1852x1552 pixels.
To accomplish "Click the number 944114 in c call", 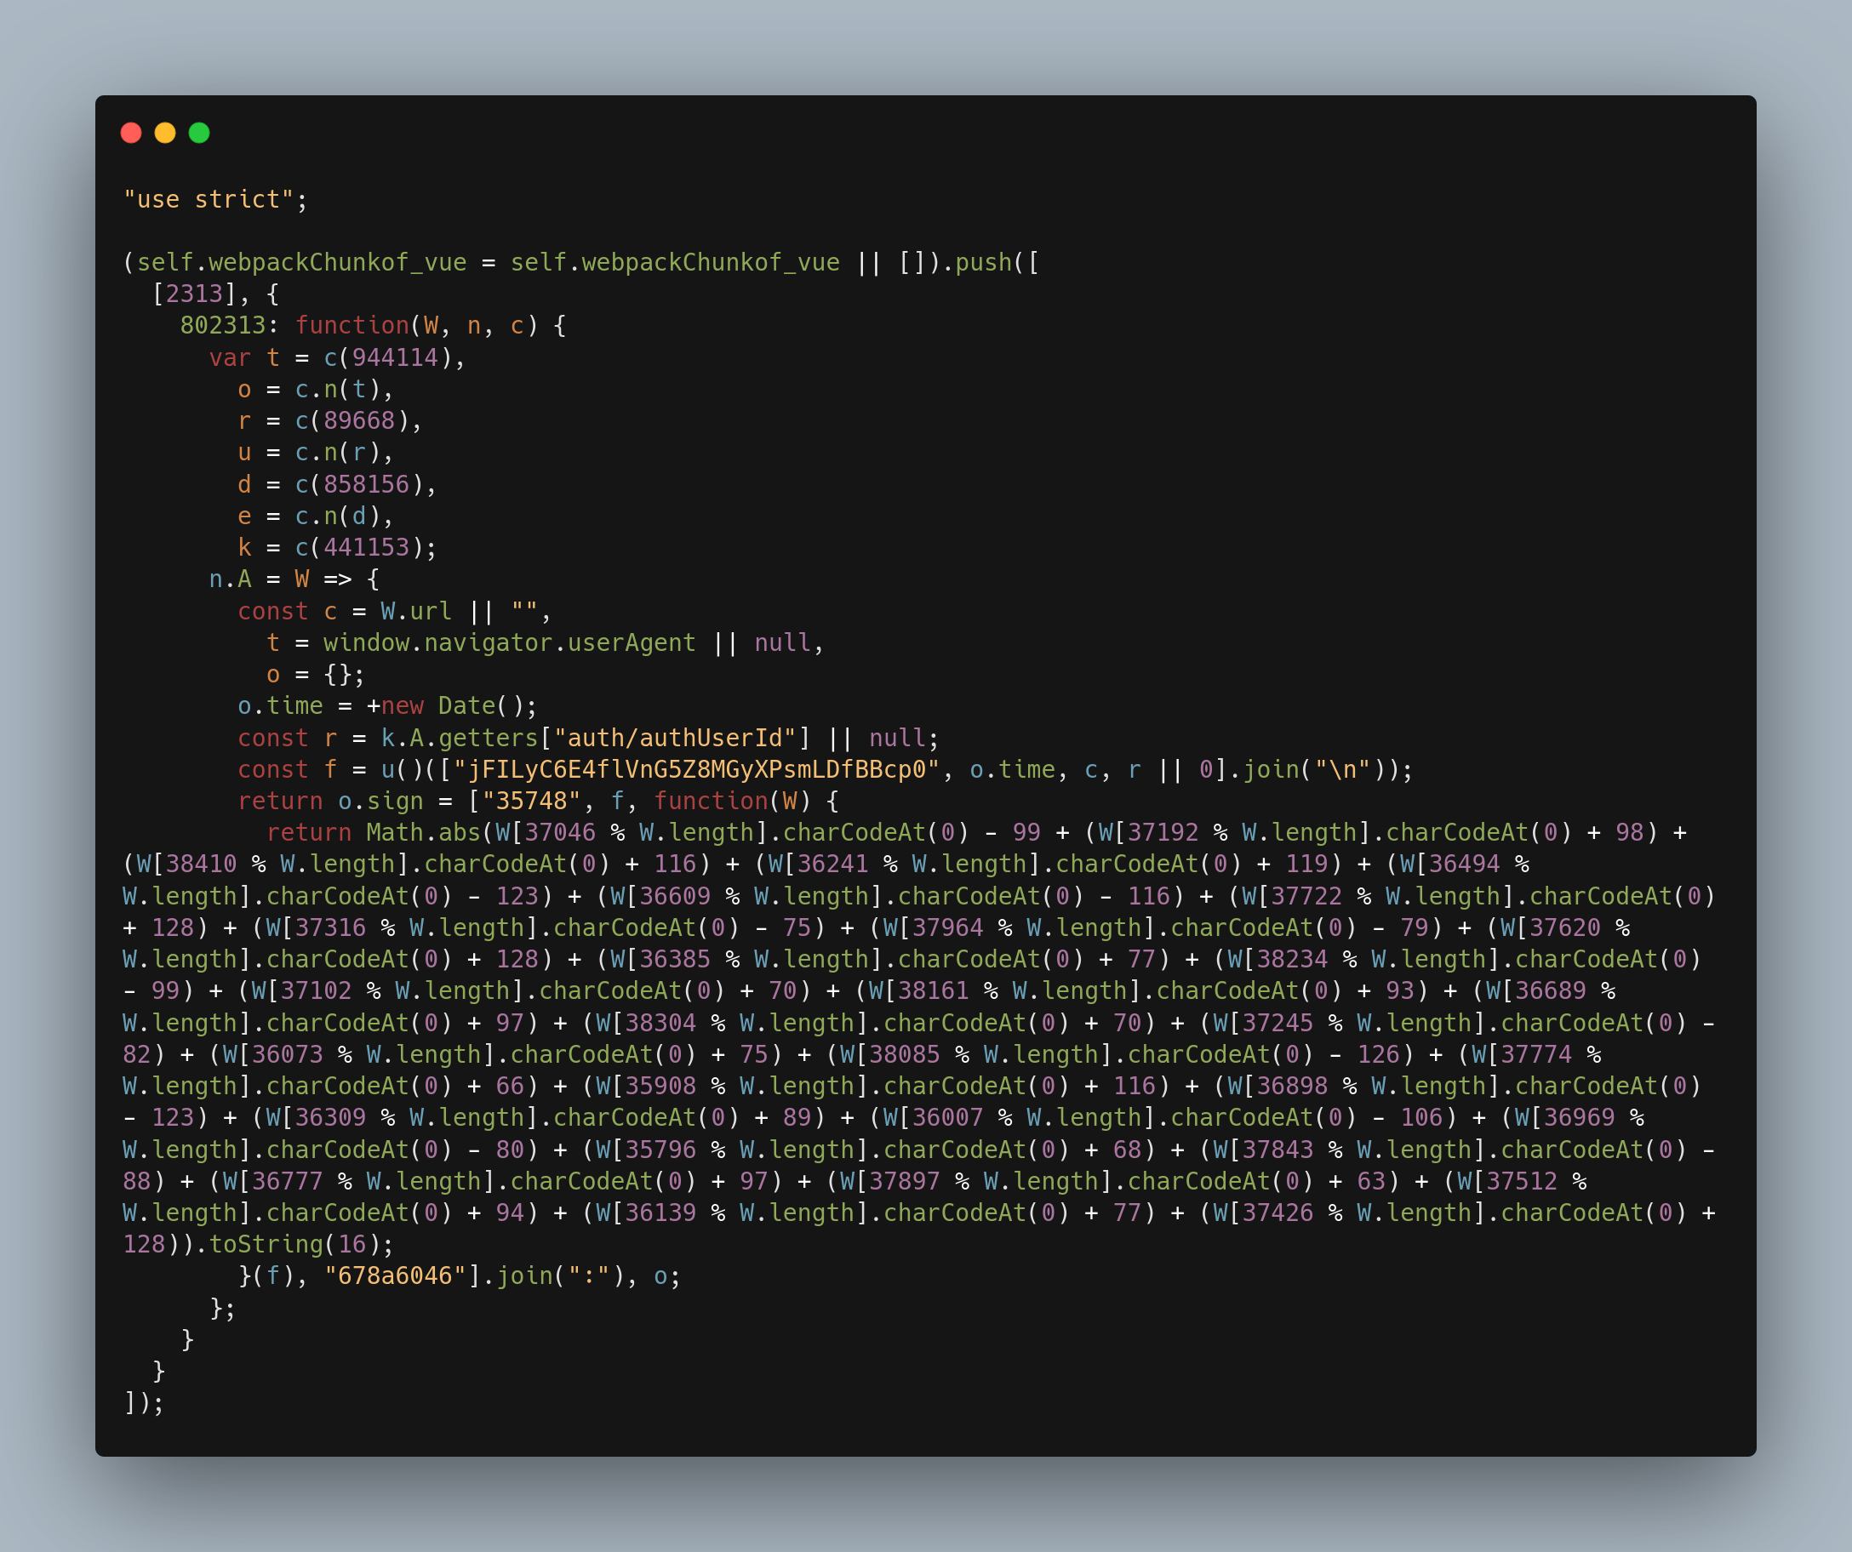I will tap(394, 357).
